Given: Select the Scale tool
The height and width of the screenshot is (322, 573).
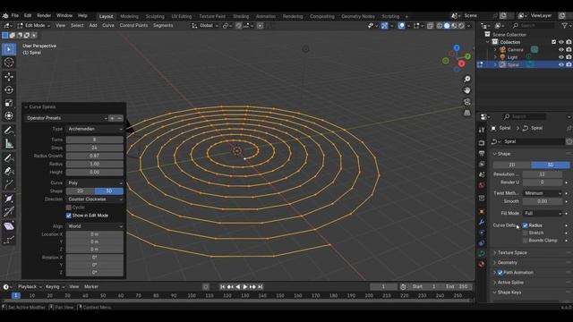Looking at the screenshot, I should pos(9,103).
